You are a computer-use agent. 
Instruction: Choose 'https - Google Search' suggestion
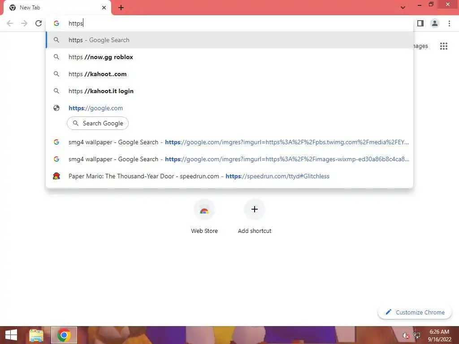pyautogui.click(x=229, y=40)
